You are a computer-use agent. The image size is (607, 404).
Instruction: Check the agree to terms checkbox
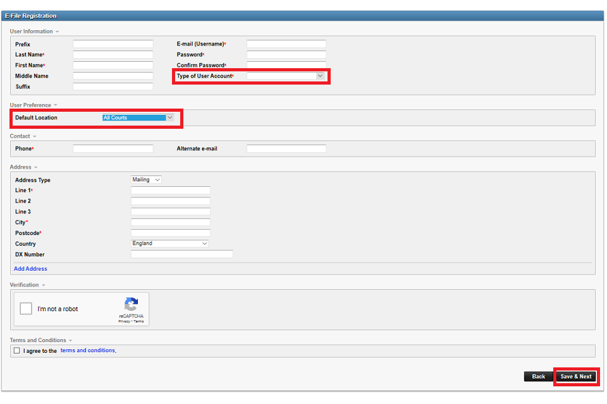click(16, 350)
